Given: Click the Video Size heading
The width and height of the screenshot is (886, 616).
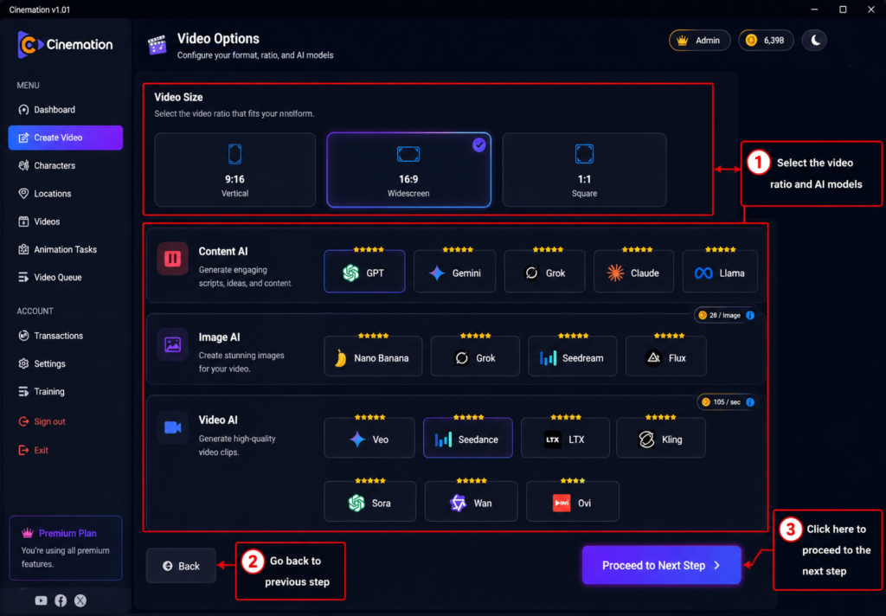Looking at the screenshot, I should point(178,97).
